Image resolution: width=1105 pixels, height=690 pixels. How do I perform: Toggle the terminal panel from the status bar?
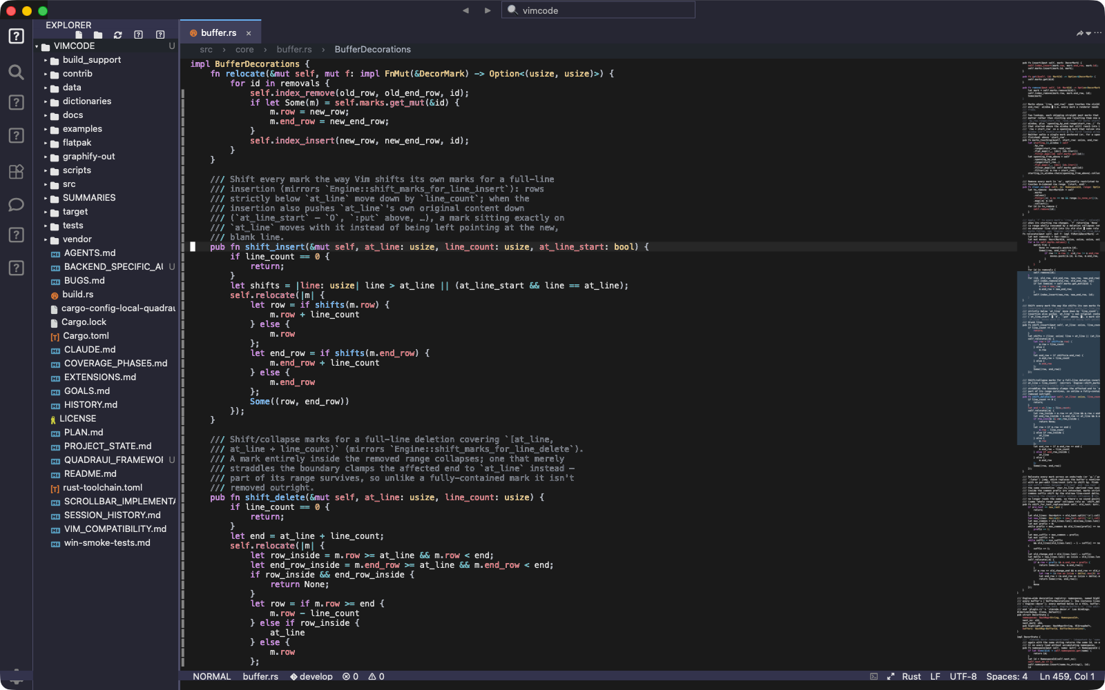point(874,676)
